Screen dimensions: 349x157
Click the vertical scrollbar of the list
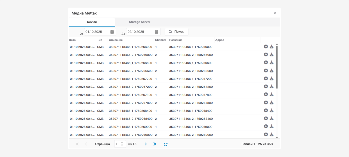277,67
